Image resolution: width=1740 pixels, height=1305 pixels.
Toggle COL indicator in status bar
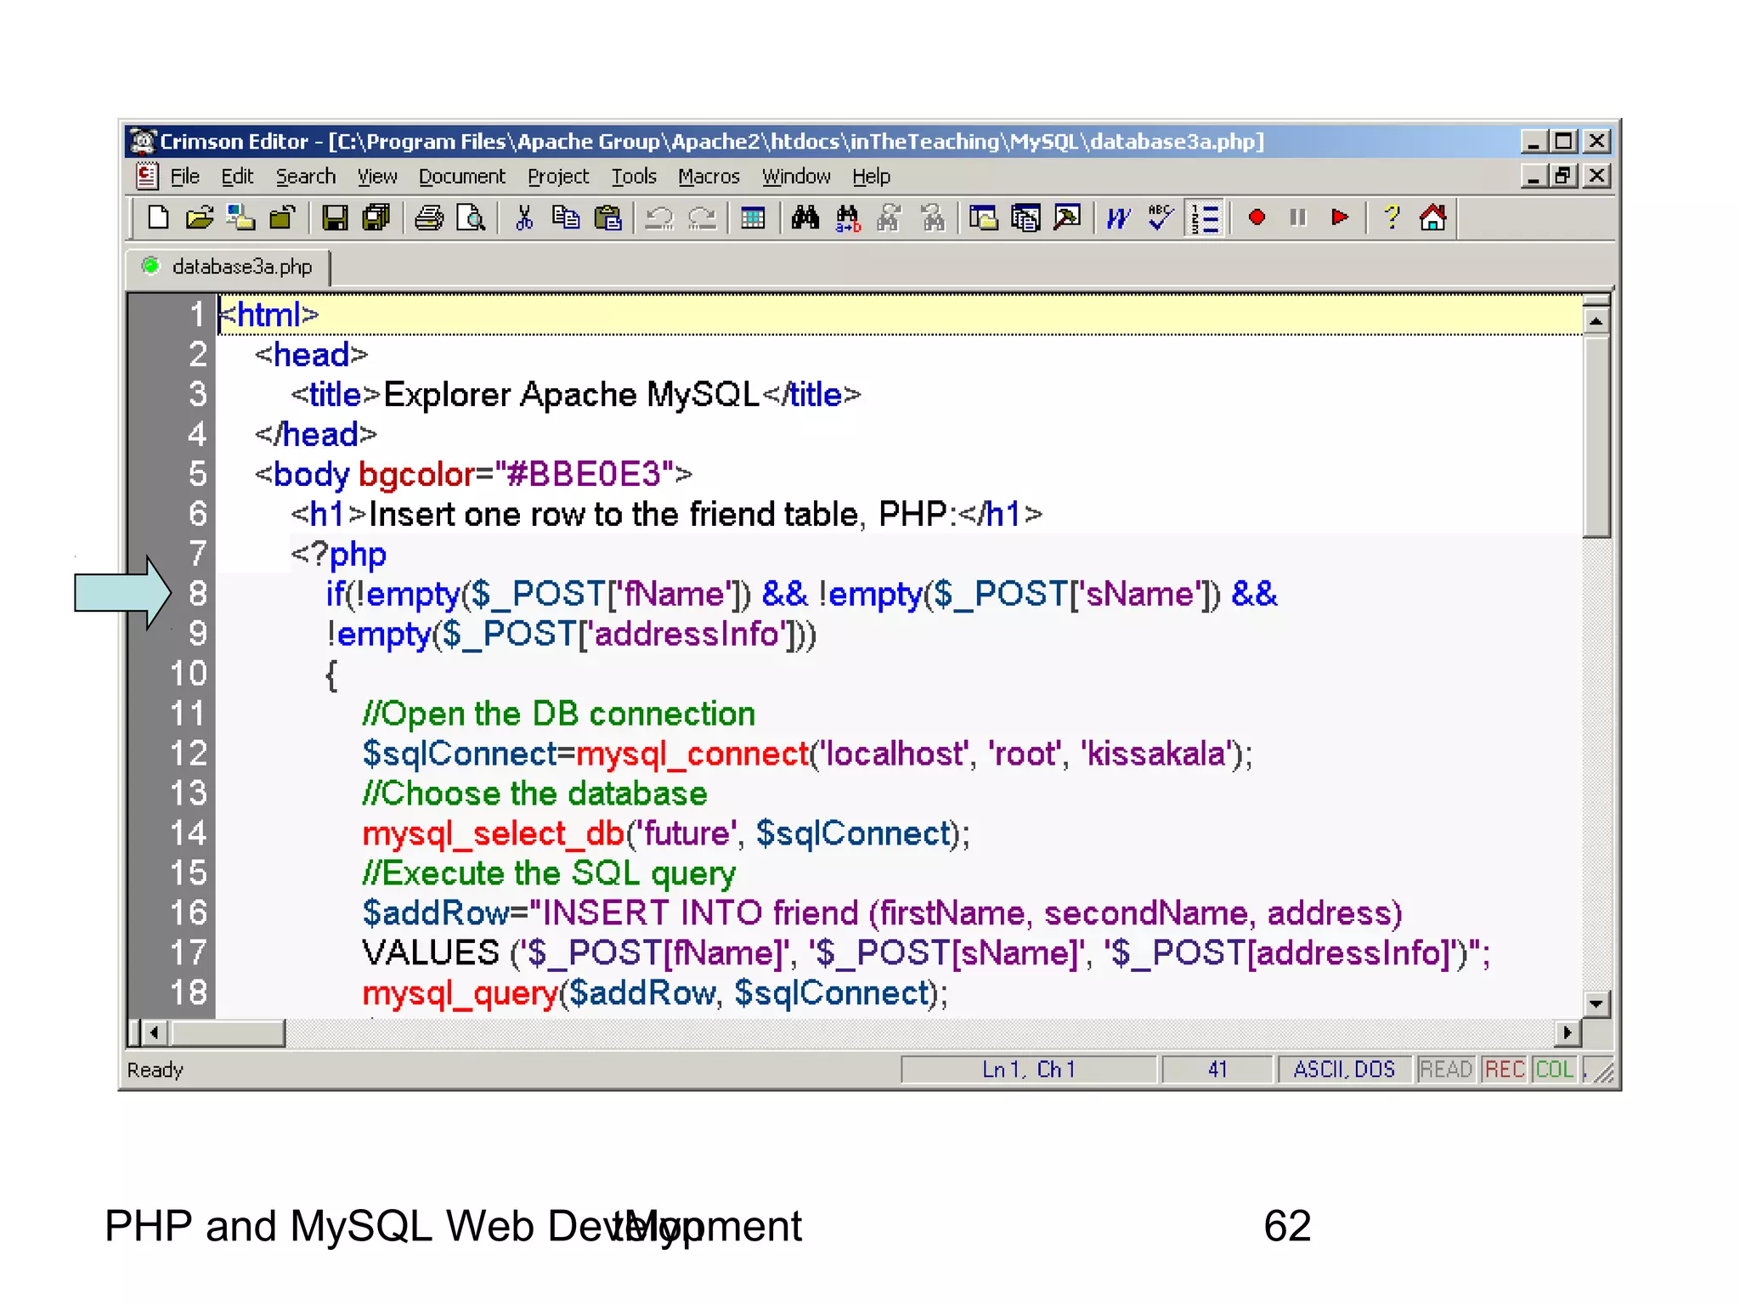[x=1555, y=1070]
